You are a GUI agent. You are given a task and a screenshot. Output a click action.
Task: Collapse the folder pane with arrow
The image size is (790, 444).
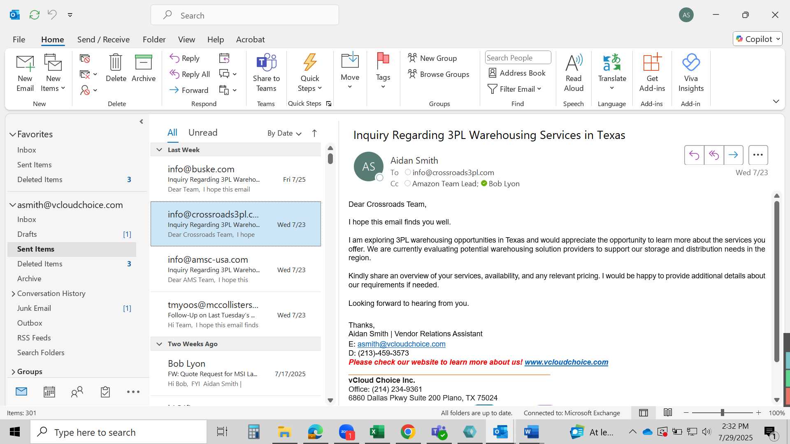click(x=141, y=122)
